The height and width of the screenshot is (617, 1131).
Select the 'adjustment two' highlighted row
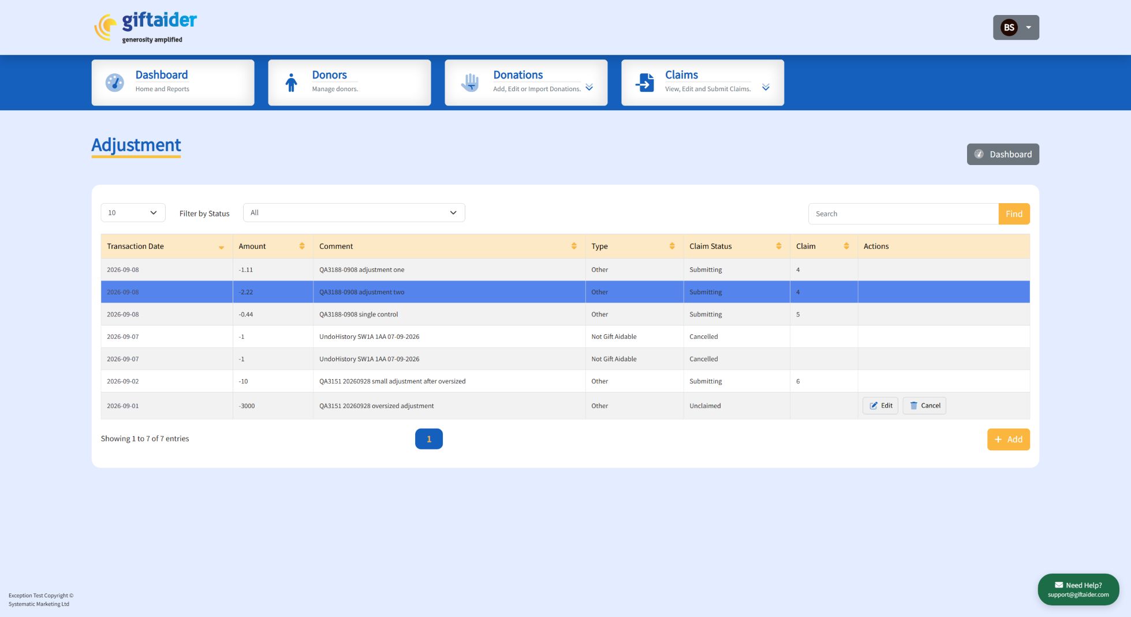(x=565, y=292)
